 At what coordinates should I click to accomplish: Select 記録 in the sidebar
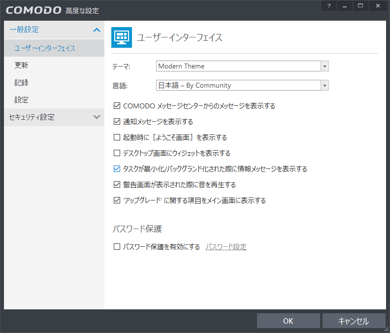coord(54,82)
